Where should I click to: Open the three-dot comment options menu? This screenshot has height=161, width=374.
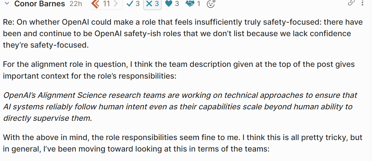point(362,3)
